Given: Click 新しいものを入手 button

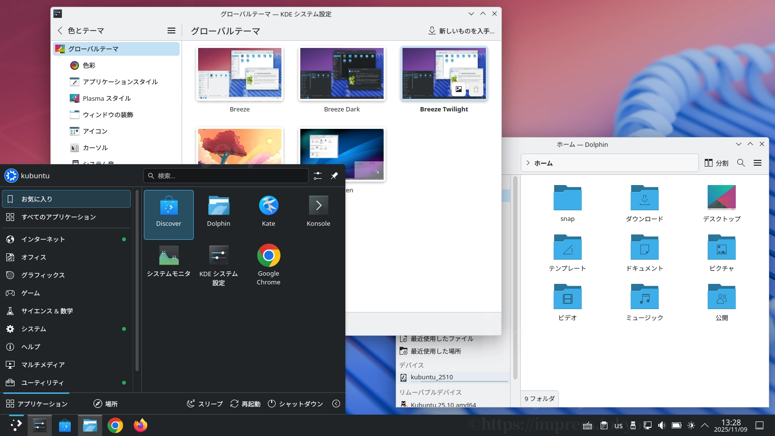Looking at the screenshot, I should pyautogui.click(x=461, y=31).
